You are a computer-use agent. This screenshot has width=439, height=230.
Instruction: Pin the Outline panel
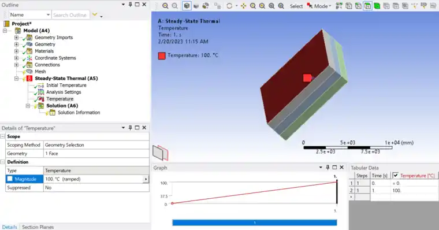(x=130, y=5)
